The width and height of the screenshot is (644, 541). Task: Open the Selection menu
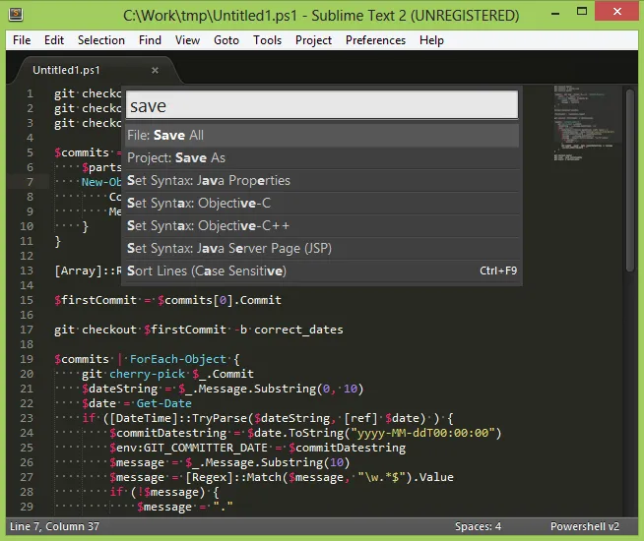click(x=101, y=40)
